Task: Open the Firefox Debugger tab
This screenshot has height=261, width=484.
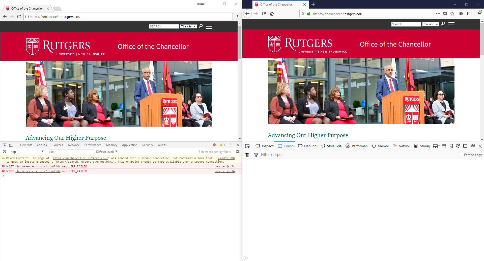Action: [308, 146]
